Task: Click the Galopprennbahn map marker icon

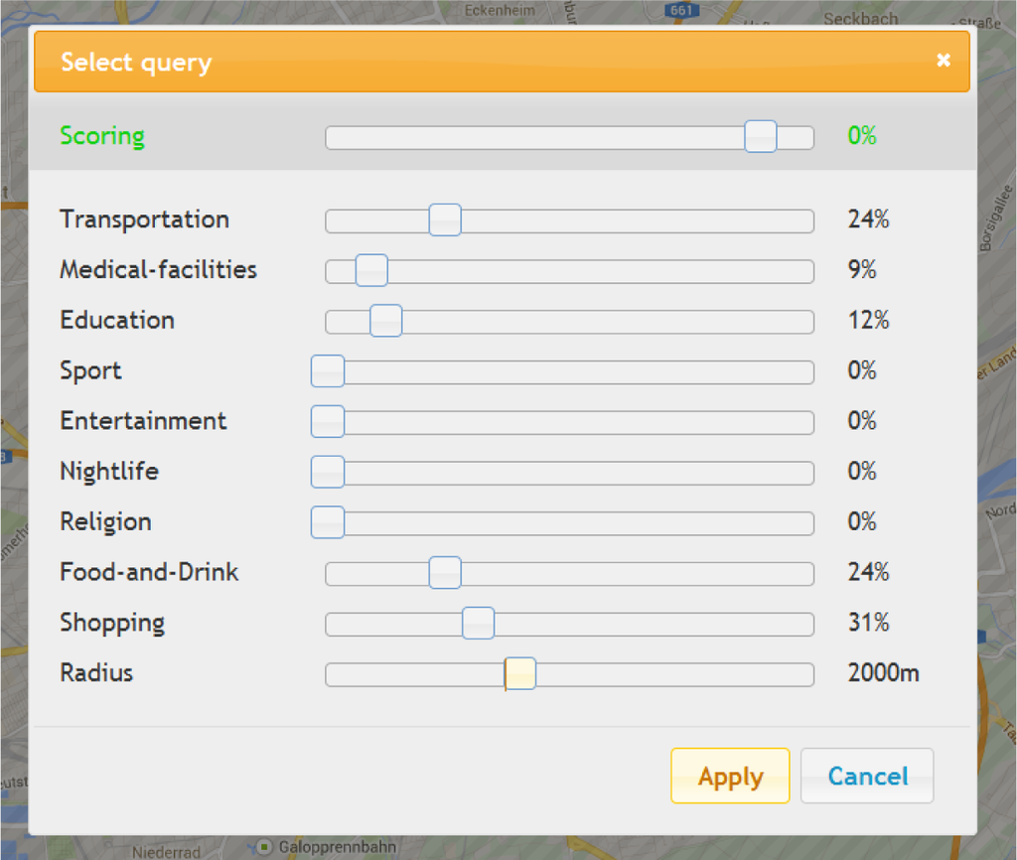Action: tap(264, 847)
